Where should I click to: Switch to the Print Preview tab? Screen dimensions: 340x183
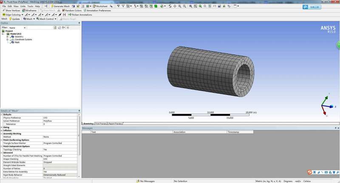(x=101, y=124)
